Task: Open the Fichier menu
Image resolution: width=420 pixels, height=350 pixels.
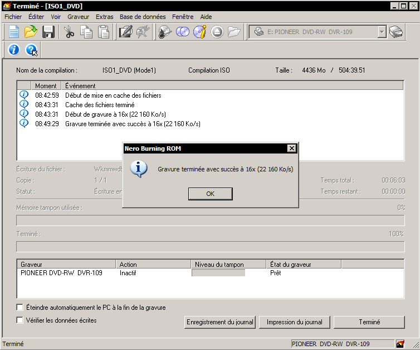Action: coord(13,17)
